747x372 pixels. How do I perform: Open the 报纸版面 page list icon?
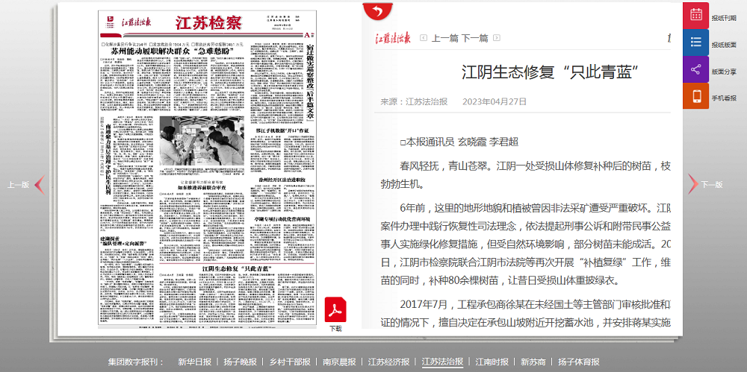click(695, 43)
